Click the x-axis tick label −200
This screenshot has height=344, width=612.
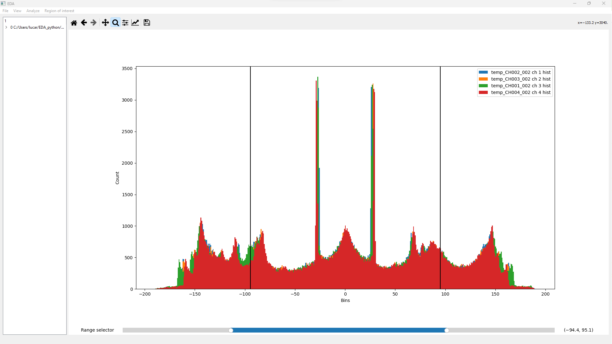pos(145,294)
